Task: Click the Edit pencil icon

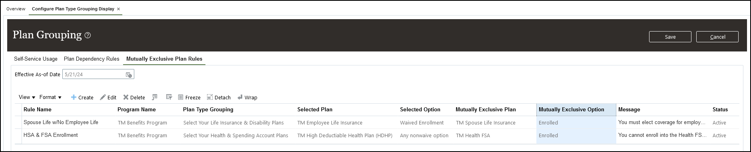Action: pos(103,97)
